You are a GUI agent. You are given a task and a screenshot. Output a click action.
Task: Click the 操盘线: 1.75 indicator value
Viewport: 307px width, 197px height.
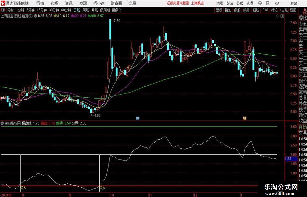point(31,123)
